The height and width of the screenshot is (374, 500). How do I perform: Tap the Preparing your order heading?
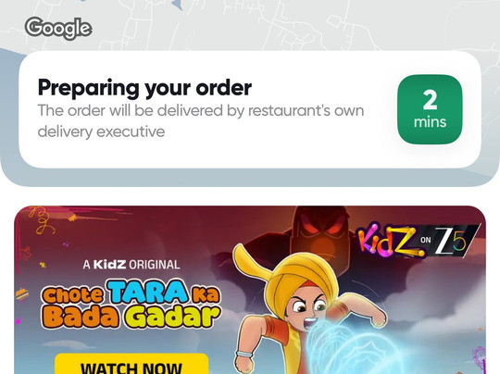[144, 87]
